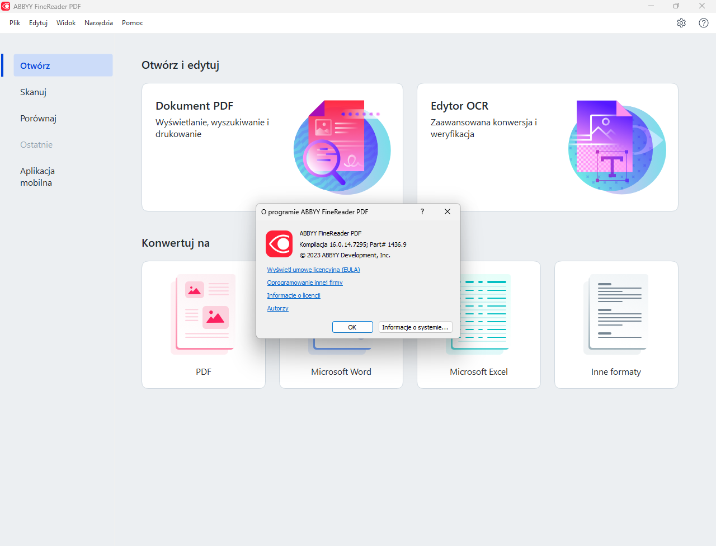Click the Dokument PDF card title
The image size is (716, 546).
[194, 106]
